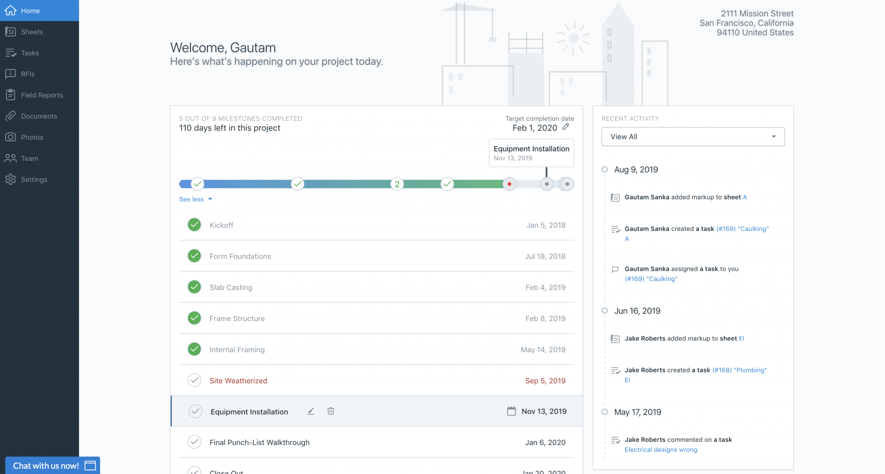
Task: Open Electrical designs wrong comment link
Action: tap(661, 450)
